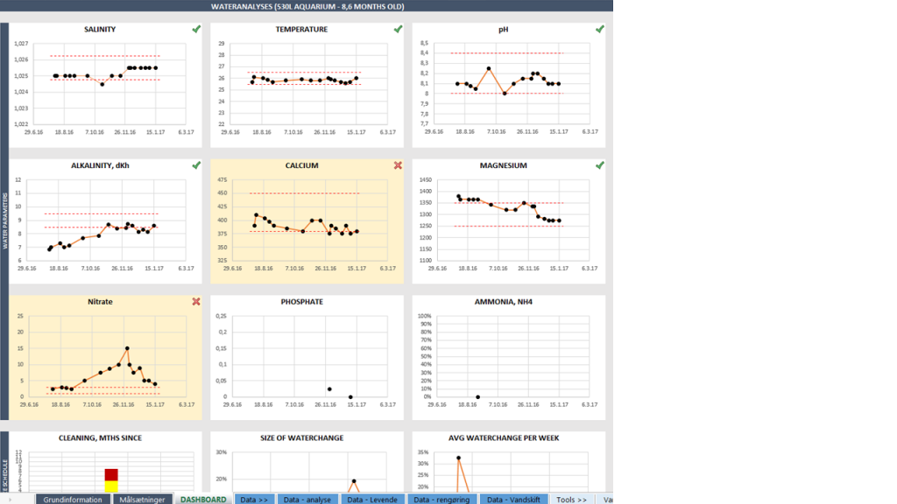Open the Data - Levende sheet tab
This screenshot has height=504, width=897.
pyautogui.click(x=372, y=500)
